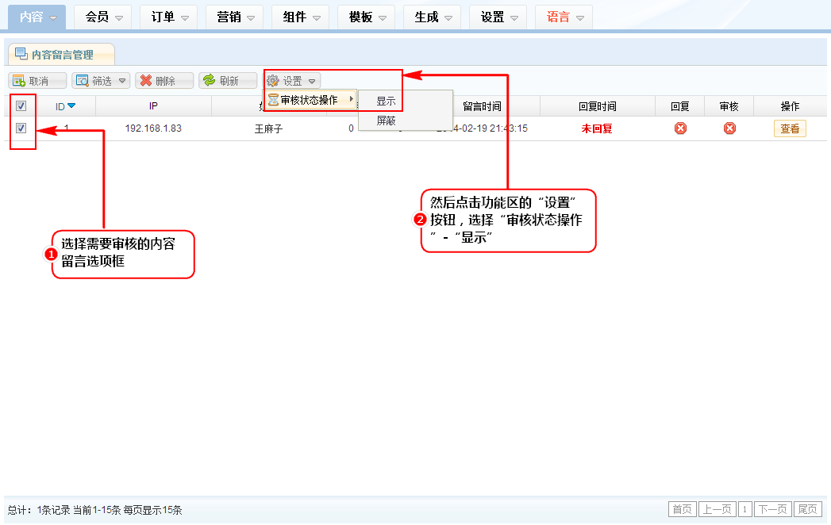Image resolution: width=831 pixels, height=525 pixels.
Task: Uncheck the checkbox for row ID 1
Action: coord(21,128)
